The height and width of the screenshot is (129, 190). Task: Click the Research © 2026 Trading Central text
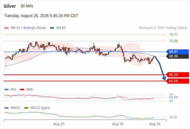[163, 28]
